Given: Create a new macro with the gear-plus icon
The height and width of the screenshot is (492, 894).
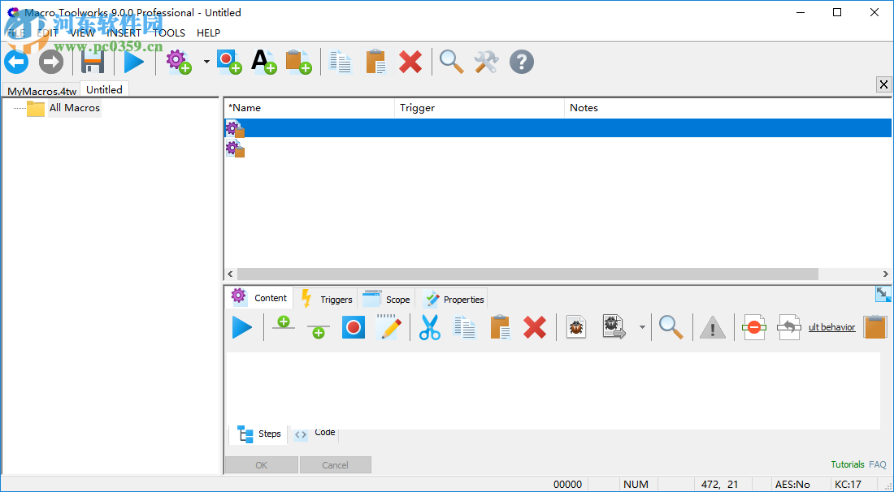Looking at the screenshot, I should click(178, 61).
